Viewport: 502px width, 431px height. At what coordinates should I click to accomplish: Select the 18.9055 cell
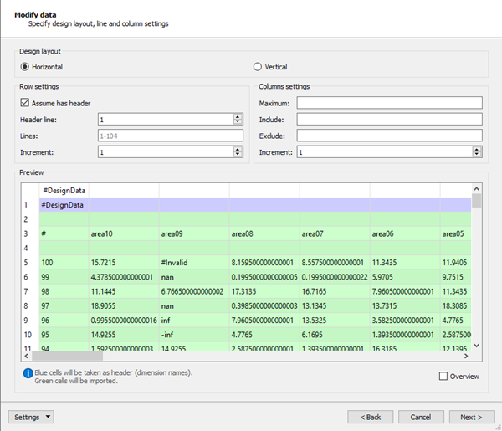click(x=124, y=305)
